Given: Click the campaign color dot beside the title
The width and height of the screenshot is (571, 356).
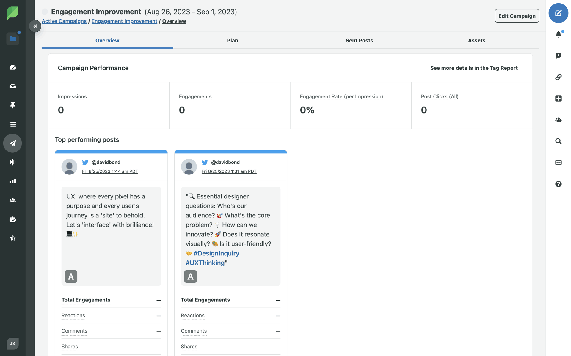Looking at the screenshot, I should pyautogui.click(x=45, y=12).
